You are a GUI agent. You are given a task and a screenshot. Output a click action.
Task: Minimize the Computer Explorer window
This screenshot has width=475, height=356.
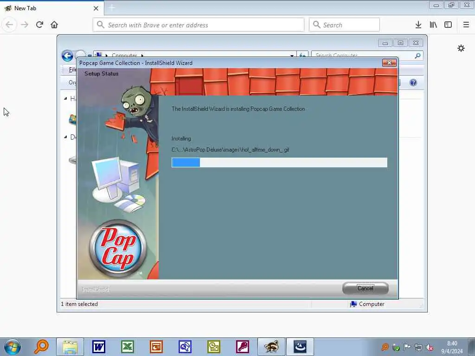pyautogui.click(x=385, y=43)
